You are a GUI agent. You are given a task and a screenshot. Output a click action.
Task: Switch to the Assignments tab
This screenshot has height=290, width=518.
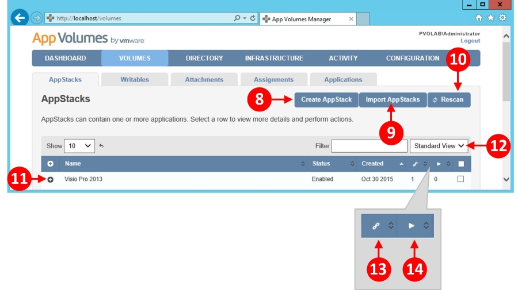[x=273, y=79]
